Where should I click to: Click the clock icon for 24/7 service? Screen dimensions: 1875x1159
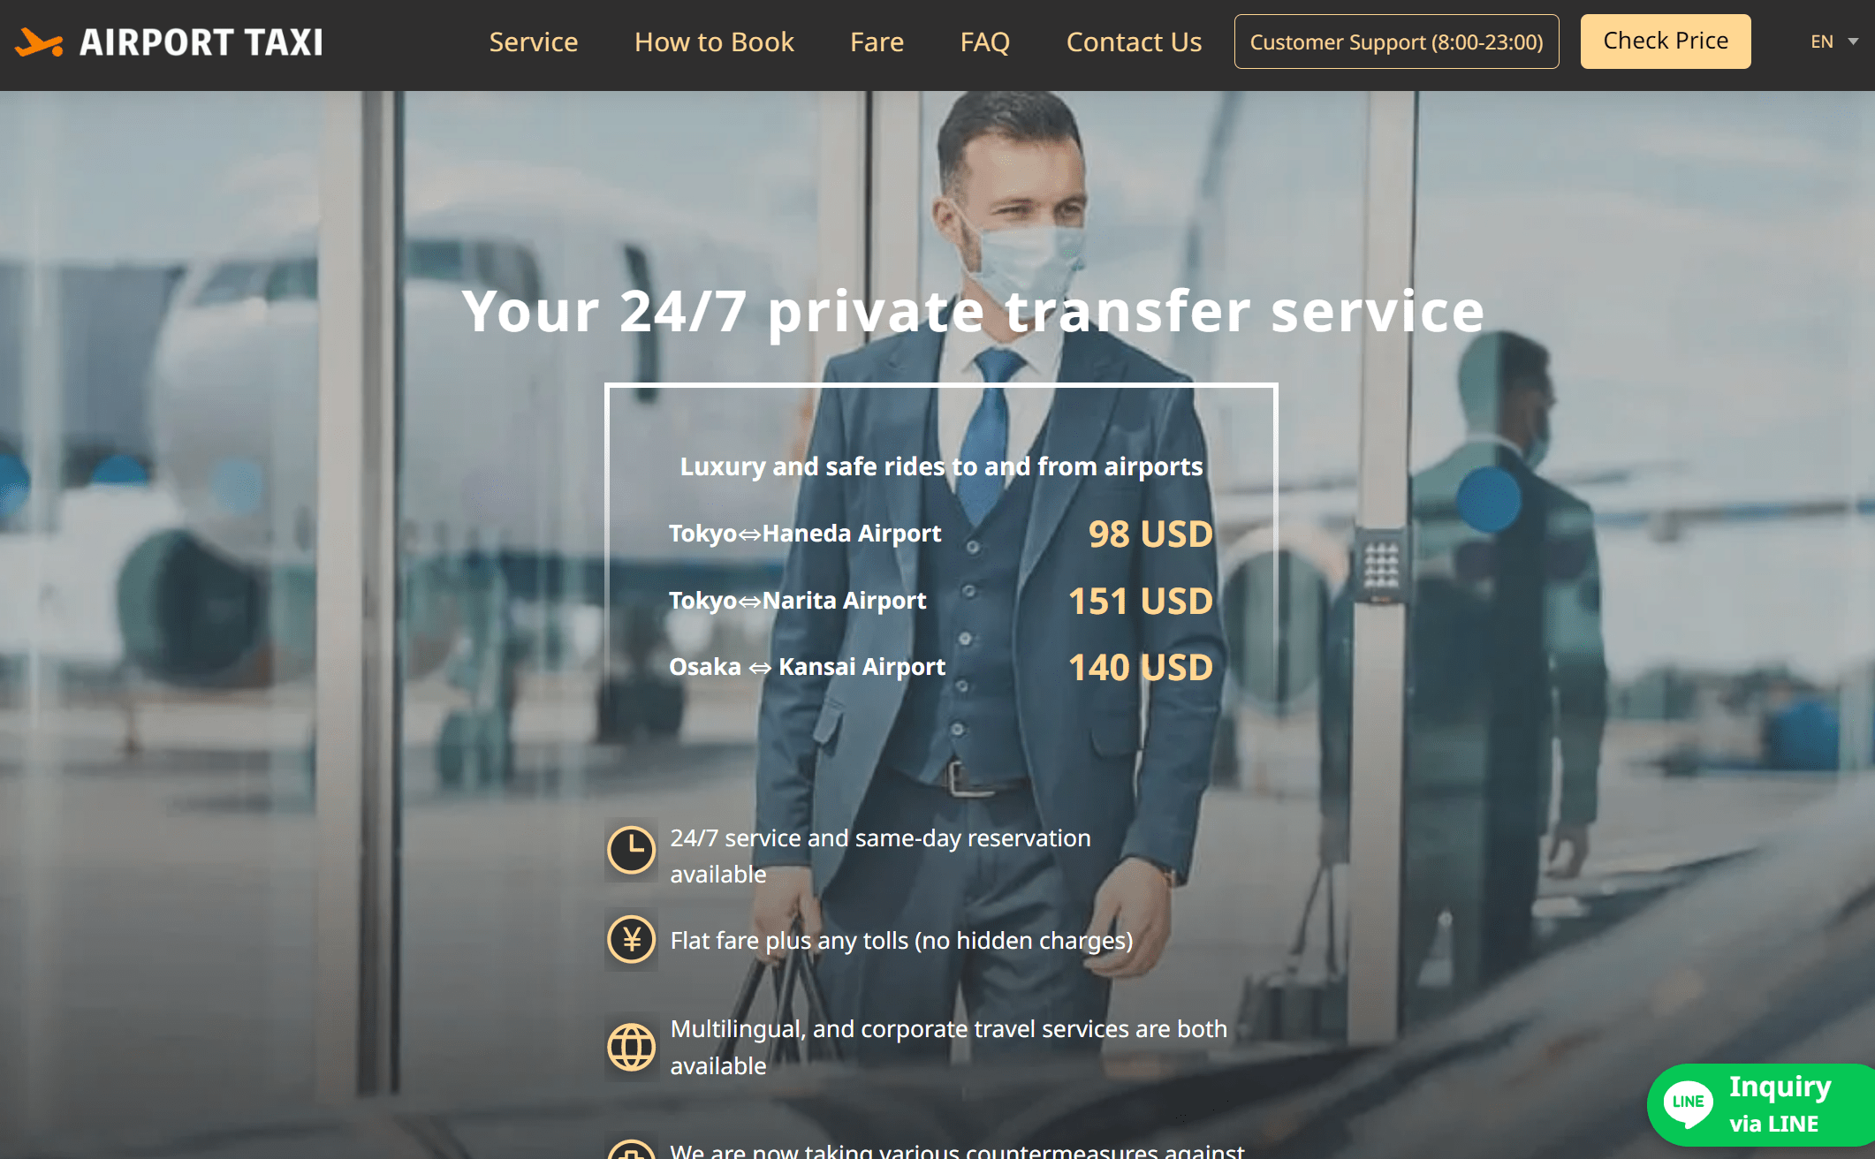click(632, 845)
